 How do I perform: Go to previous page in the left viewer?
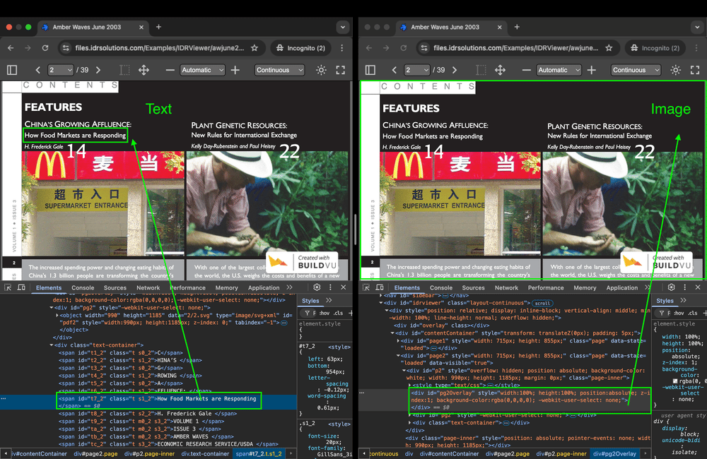click(x=38, y=70)
